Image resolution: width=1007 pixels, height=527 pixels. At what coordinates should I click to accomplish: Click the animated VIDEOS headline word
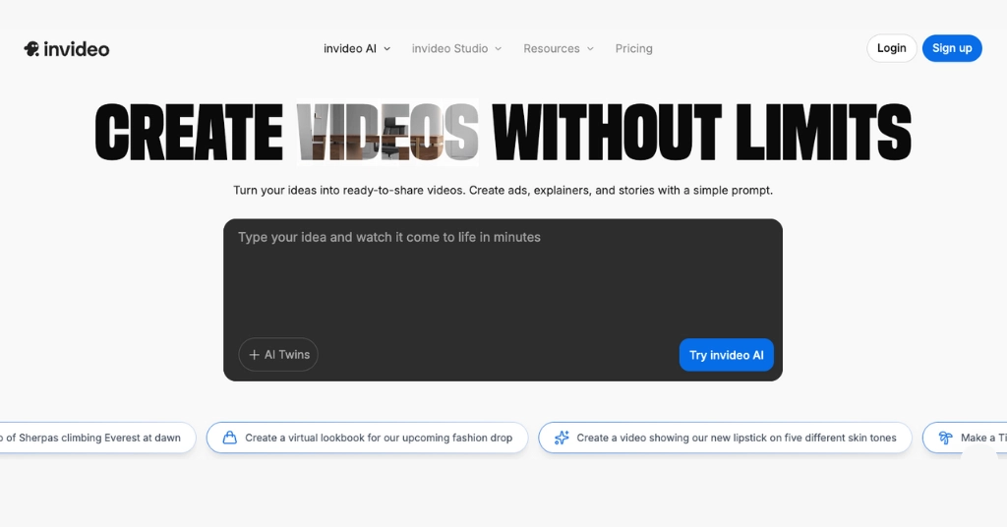pyautogui.click(x=387, y=132)
